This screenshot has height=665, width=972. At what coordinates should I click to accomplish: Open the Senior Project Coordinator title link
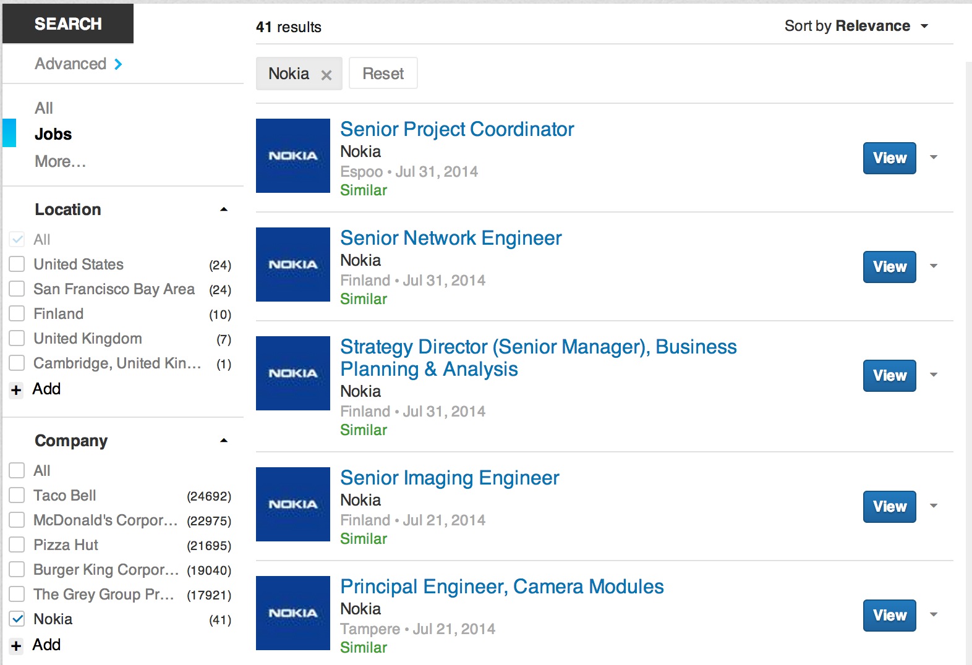pos(457,129)
